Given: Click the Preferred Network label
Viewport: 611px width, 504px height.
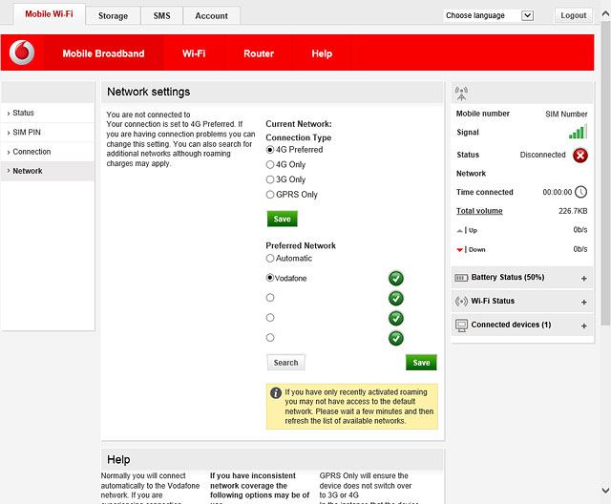Looking at the screenshot, I should (x=301, y=245).
